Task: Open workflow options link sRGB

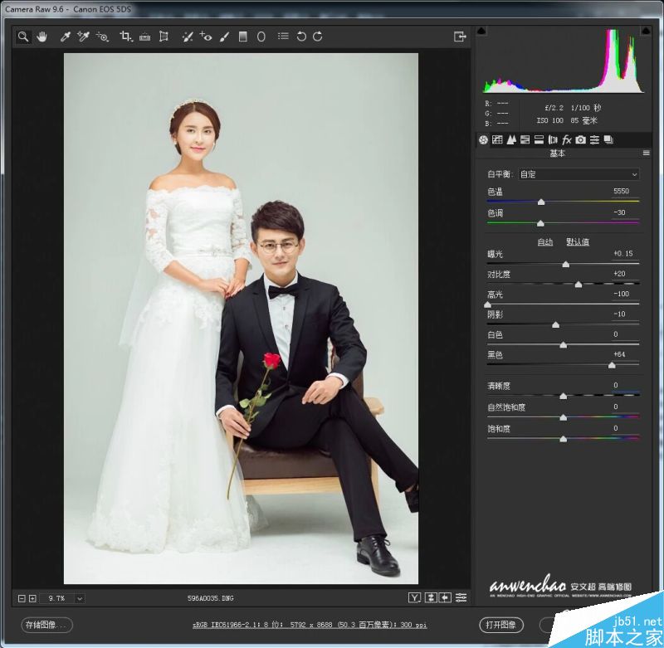Action: coord(310,625)
